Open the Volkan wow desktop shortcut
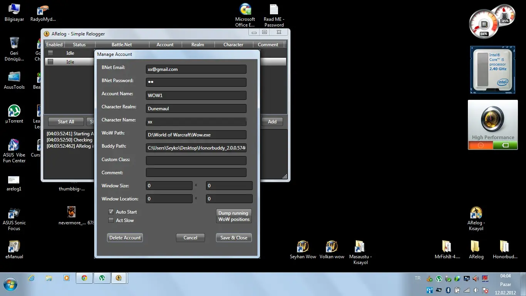This screenshot has width=526, height=296. [332, 247]
